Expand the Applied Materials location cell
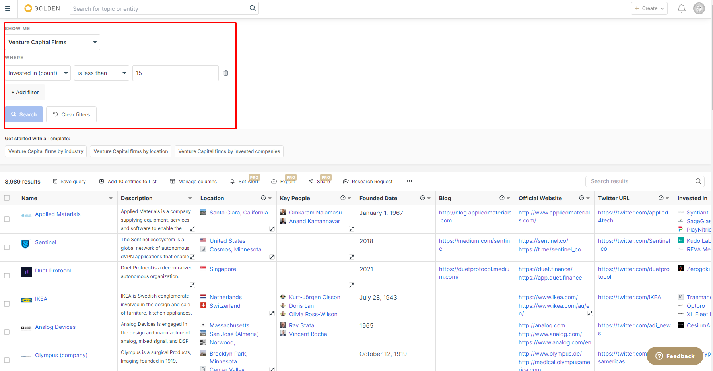713x371 pixels. (x=272, y=229)
